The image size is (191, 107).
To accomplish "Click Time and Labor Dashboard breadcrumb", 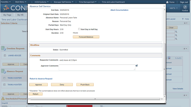I will coord(113,2).
